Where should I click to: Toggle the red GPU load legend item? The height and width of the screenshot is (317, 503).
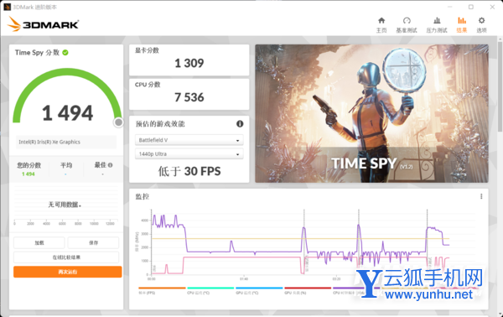308,290
